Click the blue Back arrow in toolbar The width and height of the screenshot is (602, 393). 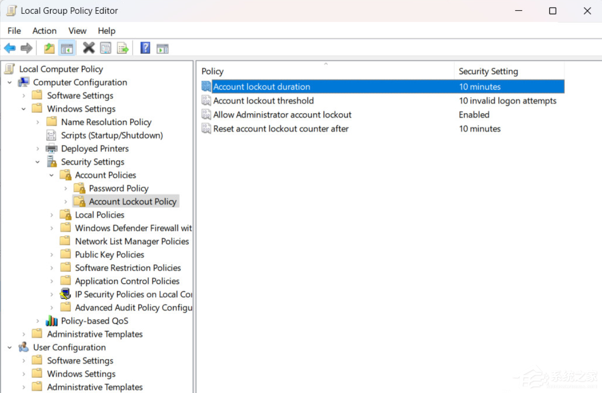pyautogui.click(x=10, y=49)
